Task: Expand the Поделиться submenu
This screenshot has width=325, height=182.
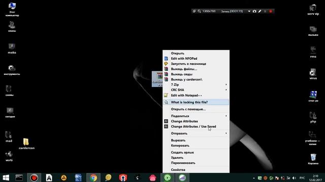Action: 196,116
